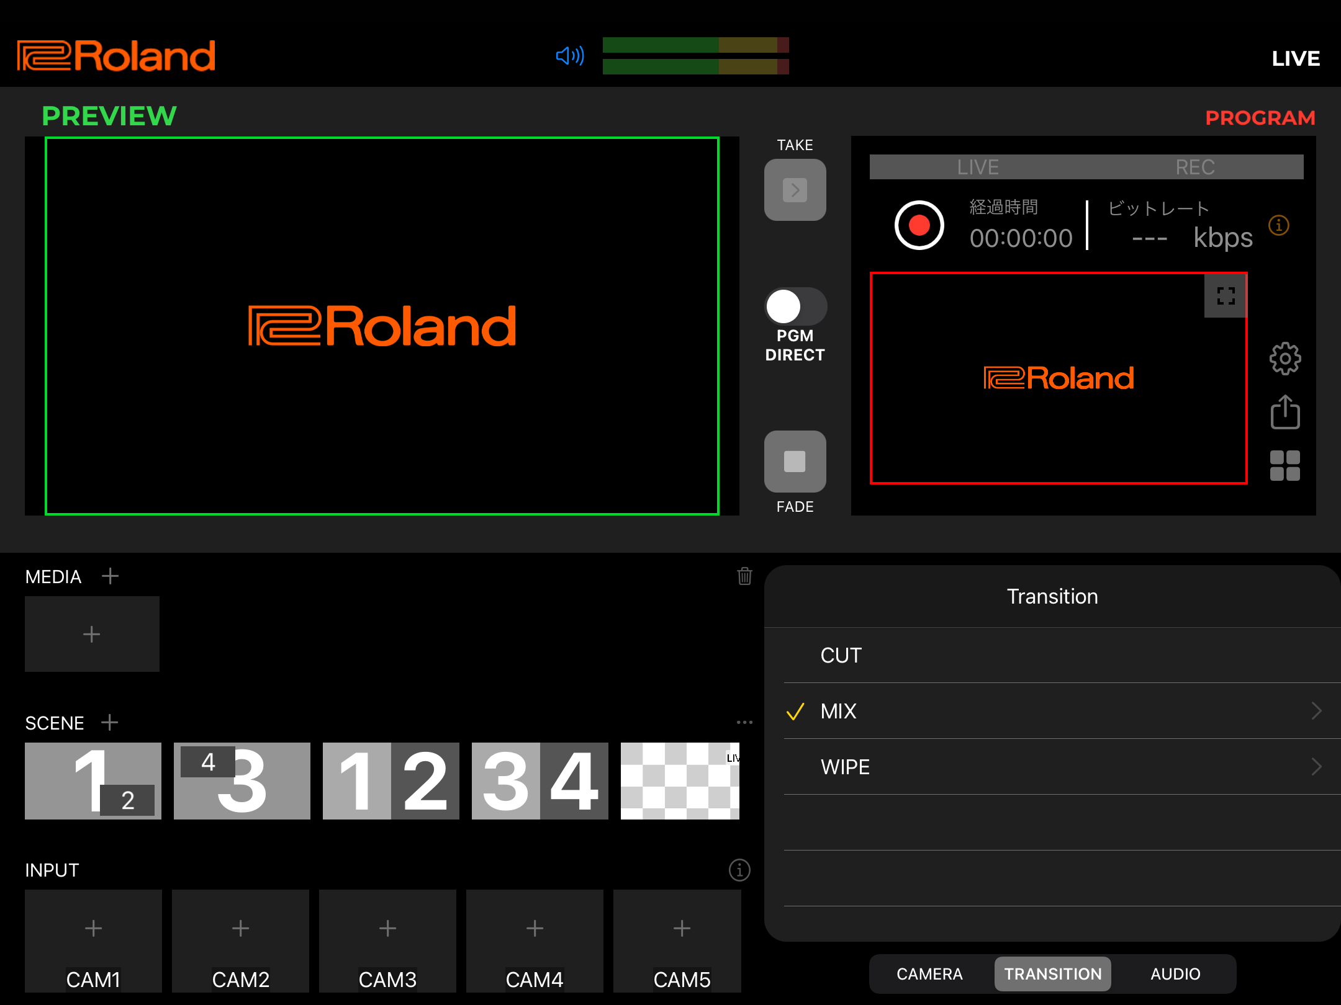The image size is (1341, 1005).
Task: Tap the Roland logo top left
Action: tap(116, 56)
